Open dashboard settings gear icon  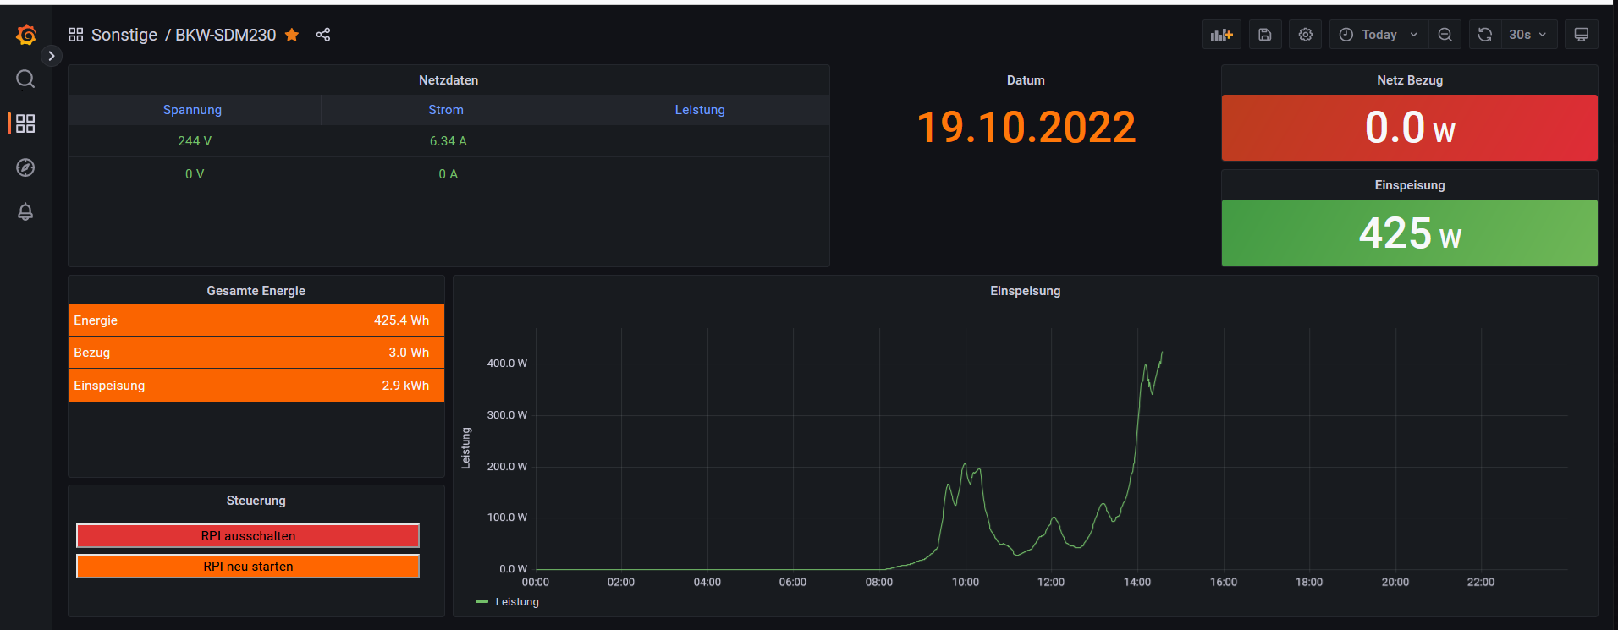click(x=1305, y=35)
